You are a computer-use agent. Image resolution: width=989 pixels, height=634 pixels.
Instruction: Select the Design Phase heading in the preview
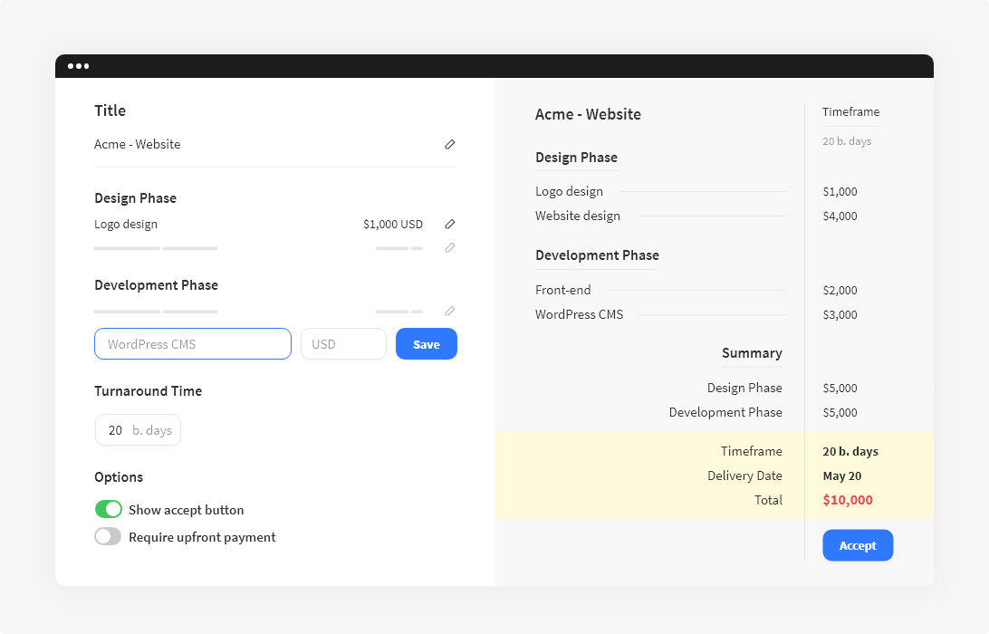[x=576, y=157]
